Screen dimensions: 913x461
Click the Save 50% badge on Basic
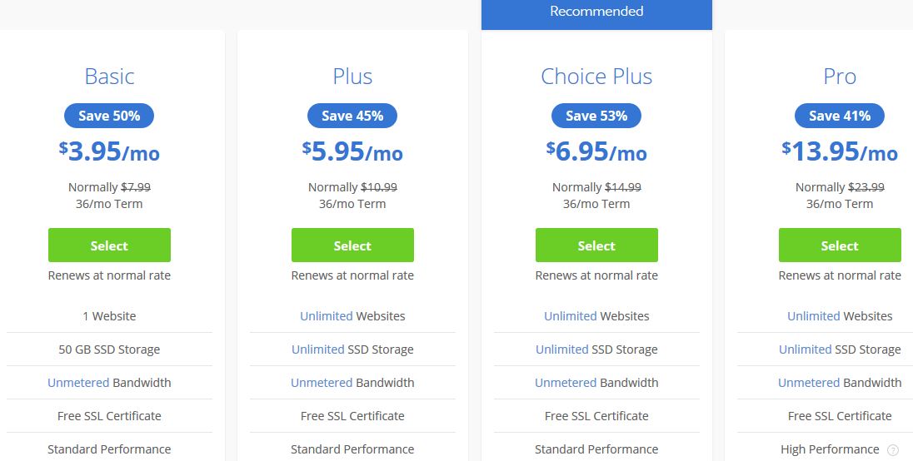[109, 116]
